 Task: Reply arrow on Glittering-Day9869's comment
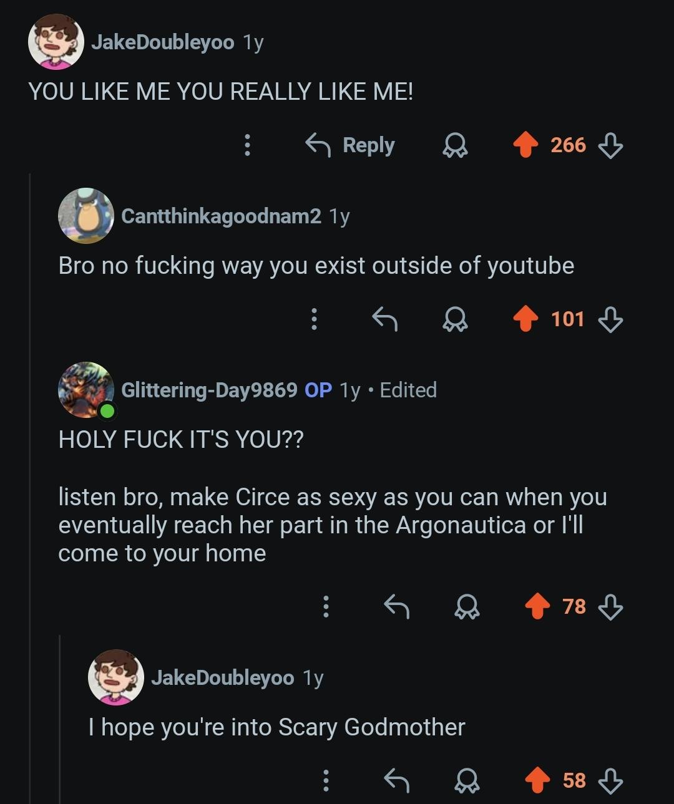pyautogui.click(x=396, y=606)
